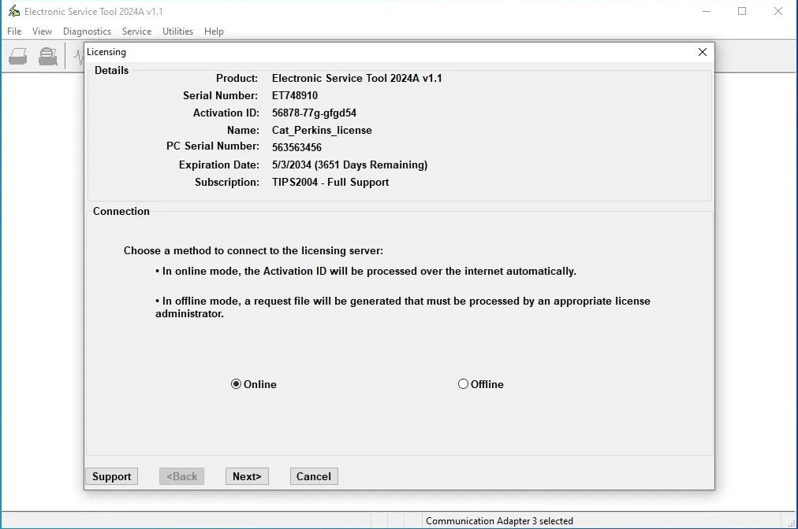
Task: Click the PC serial number 563563456
Action: (x=296, y=147)
